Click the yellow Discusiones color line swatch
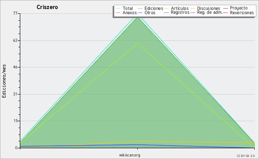The width and height of the screenshot is (259, 159). [x=193, y=9]
